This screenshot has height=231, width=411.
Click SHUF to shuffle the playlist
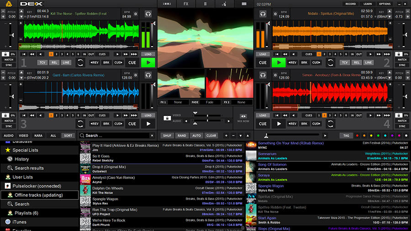pos(167,136)
